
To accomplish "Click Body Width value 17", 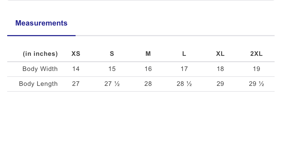I will tap(184, 69).
